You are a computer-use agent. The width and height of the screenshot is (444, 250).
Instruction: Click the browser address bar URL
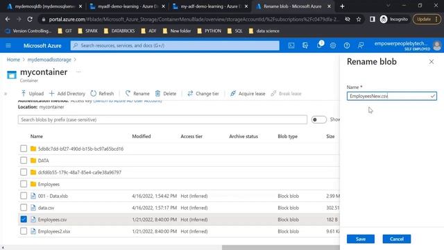[x=194, y=19]
